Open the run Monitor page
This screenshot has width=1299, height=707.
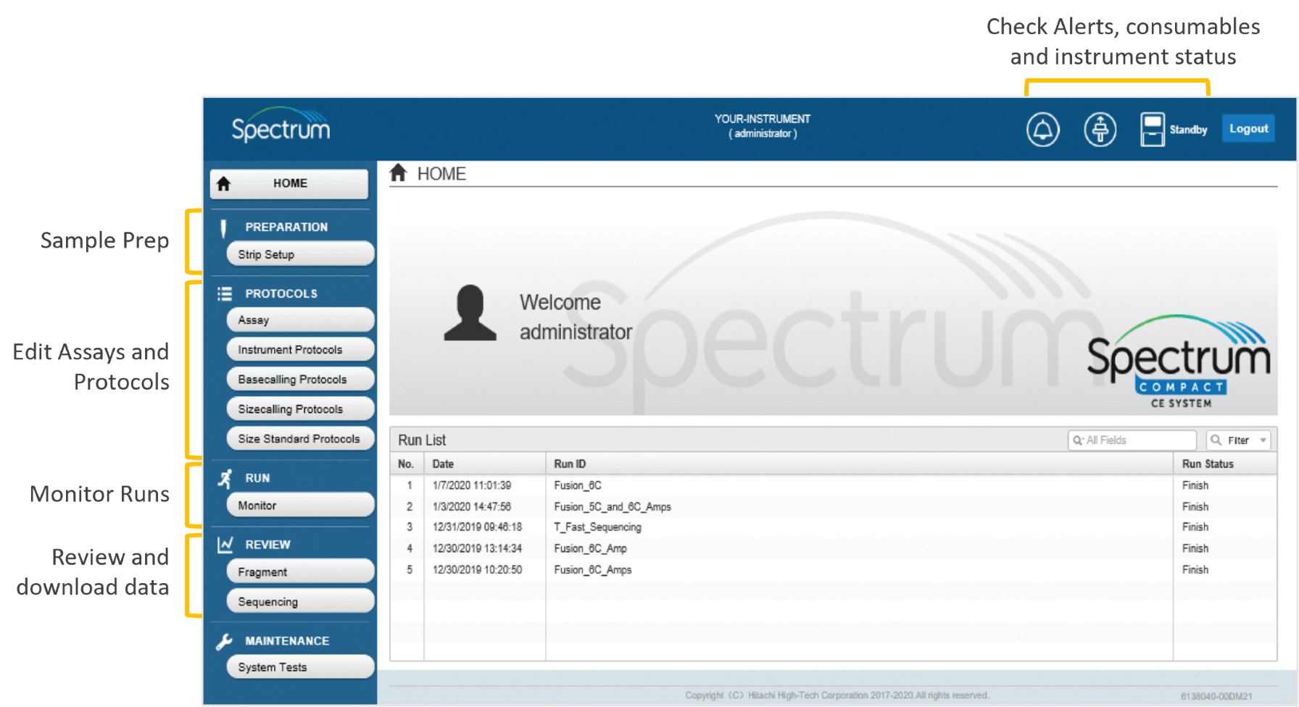click(x=300, y=506)
